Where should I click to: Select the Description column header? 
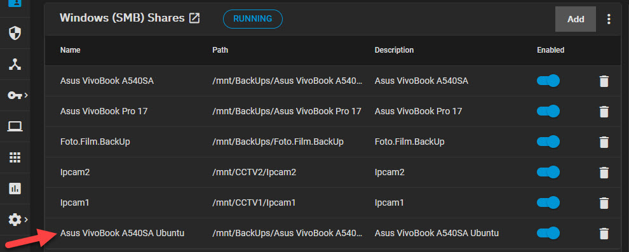pos(394,50)
